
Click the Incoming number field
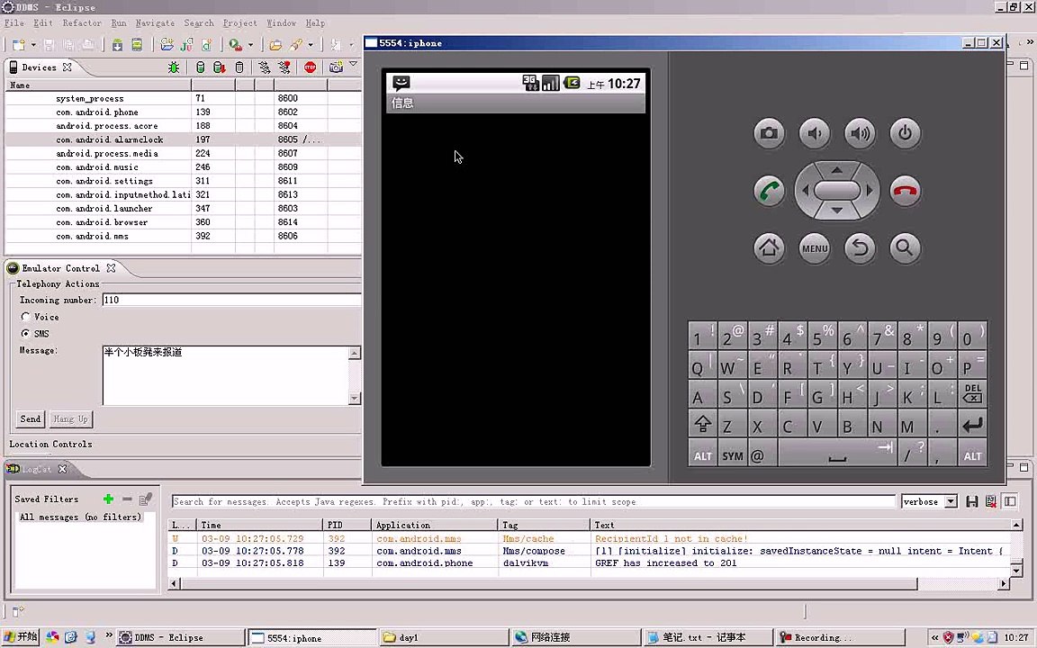tap(231, 301)
